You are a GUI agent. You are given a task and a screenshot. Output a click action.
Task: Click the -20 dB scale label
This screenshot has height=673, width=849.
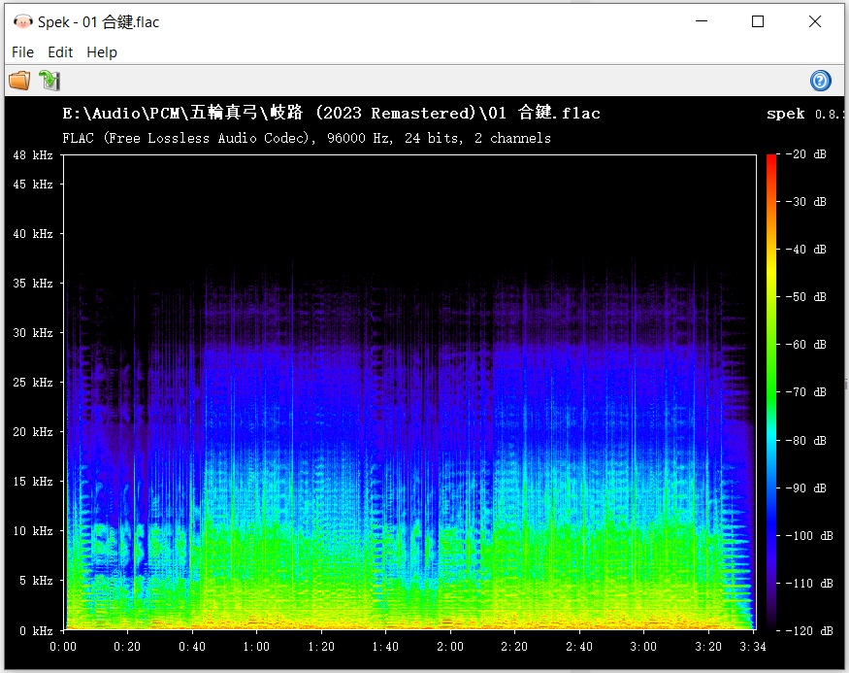point(805,154)
